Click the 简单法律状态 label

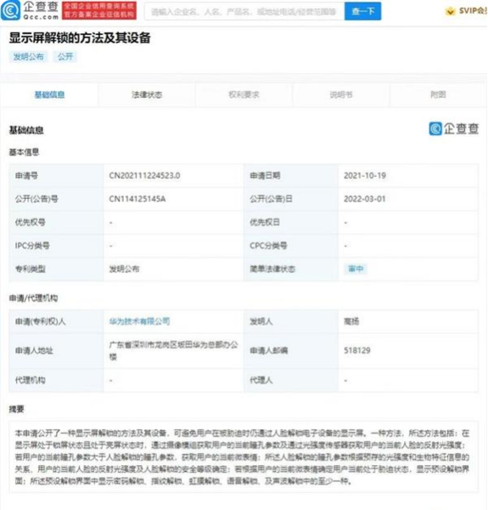272,269
